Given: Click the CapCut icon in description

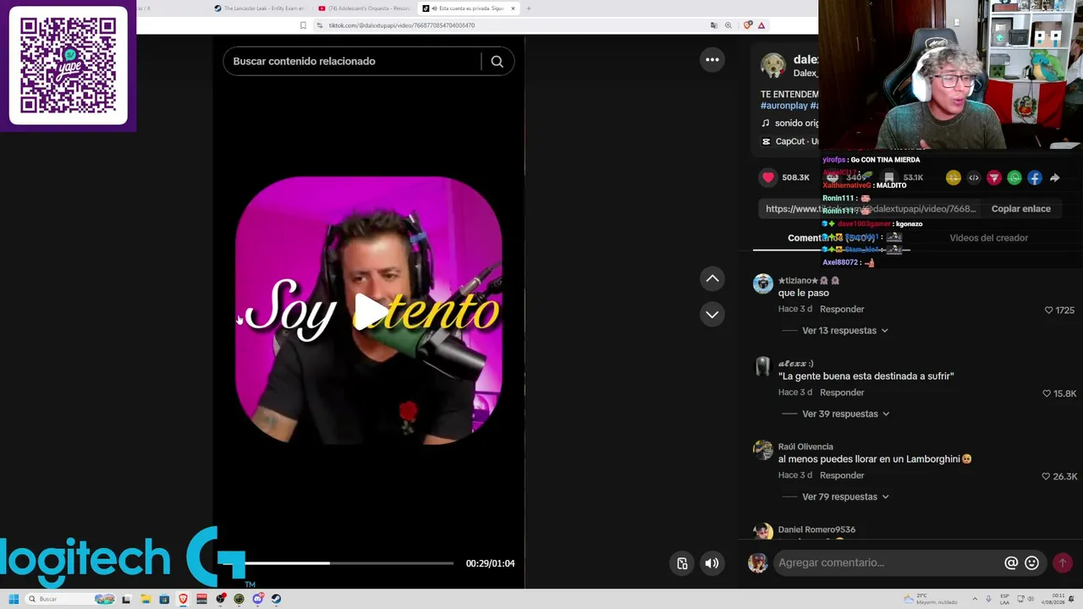Looking at the screenshot, I should 766,141.
